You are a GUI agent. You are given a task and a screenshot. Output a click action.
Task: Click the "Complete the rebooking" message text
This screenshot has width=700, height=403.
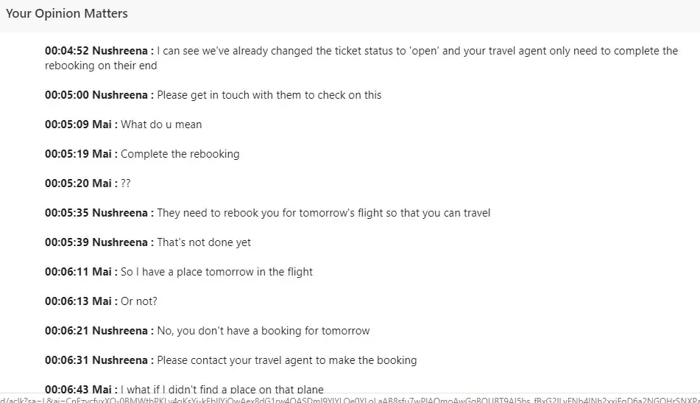(x=180, y=154)
